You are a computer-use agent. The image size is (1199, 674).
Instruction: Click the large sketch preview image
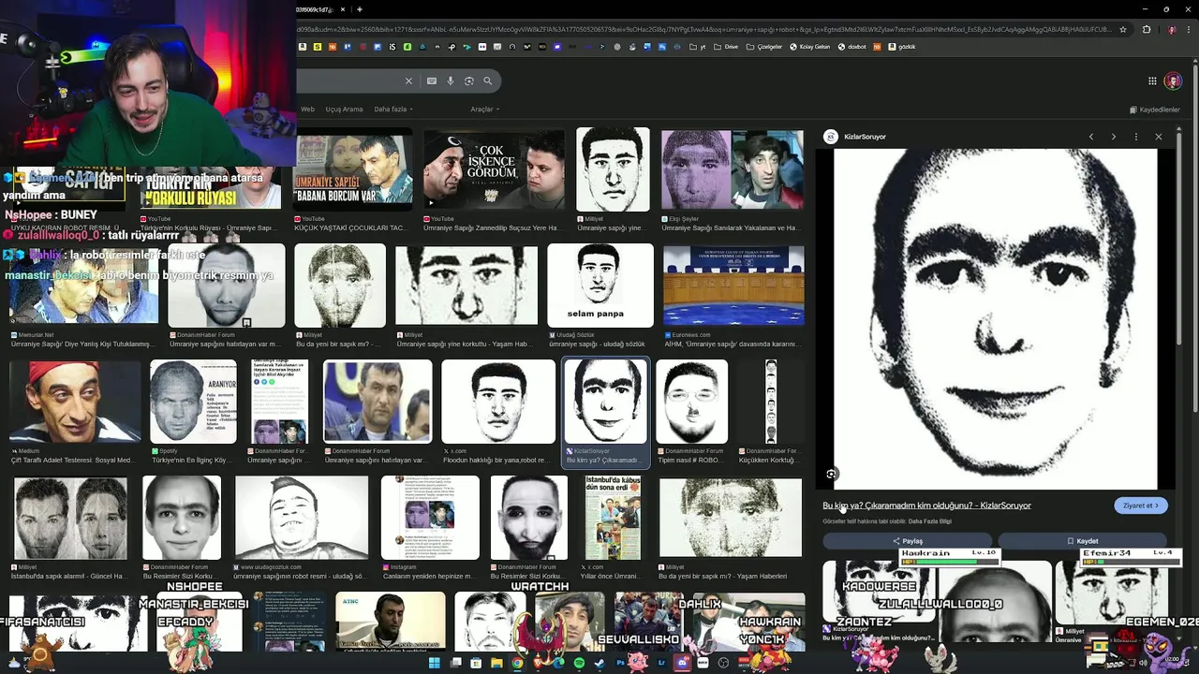(x=996, y=318)
